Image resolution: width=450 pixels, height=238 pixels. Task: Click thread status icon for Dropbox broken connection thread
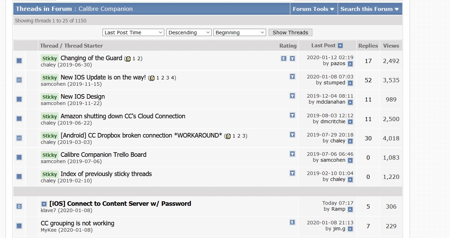19,138
